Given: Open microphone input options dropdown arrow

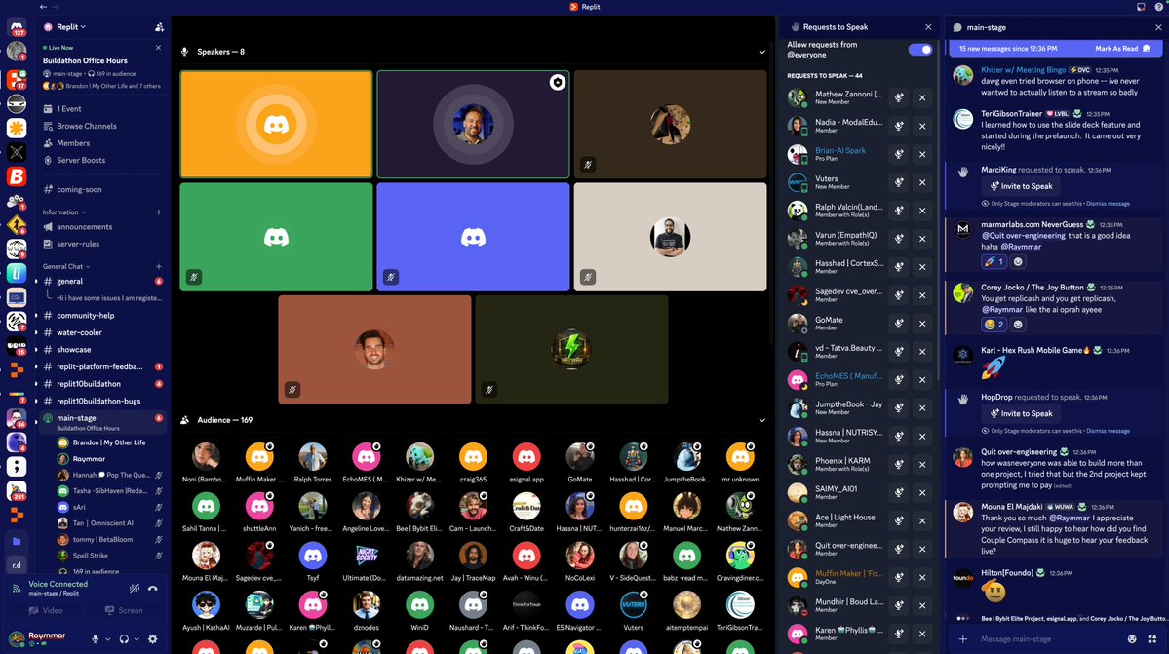Looking at the screenshot, I should 107,639.
